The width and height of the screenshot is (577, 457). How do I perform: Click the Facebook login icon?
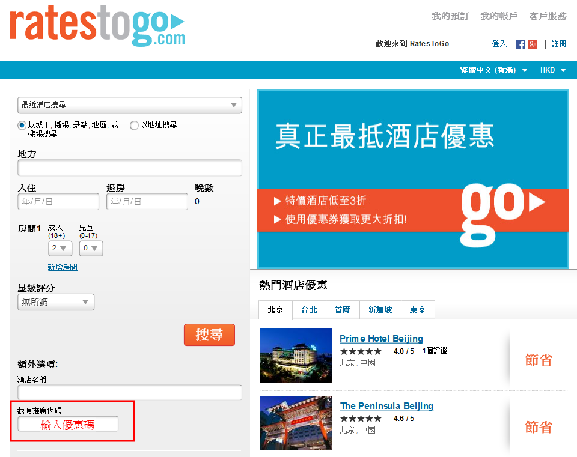[521, 44]
